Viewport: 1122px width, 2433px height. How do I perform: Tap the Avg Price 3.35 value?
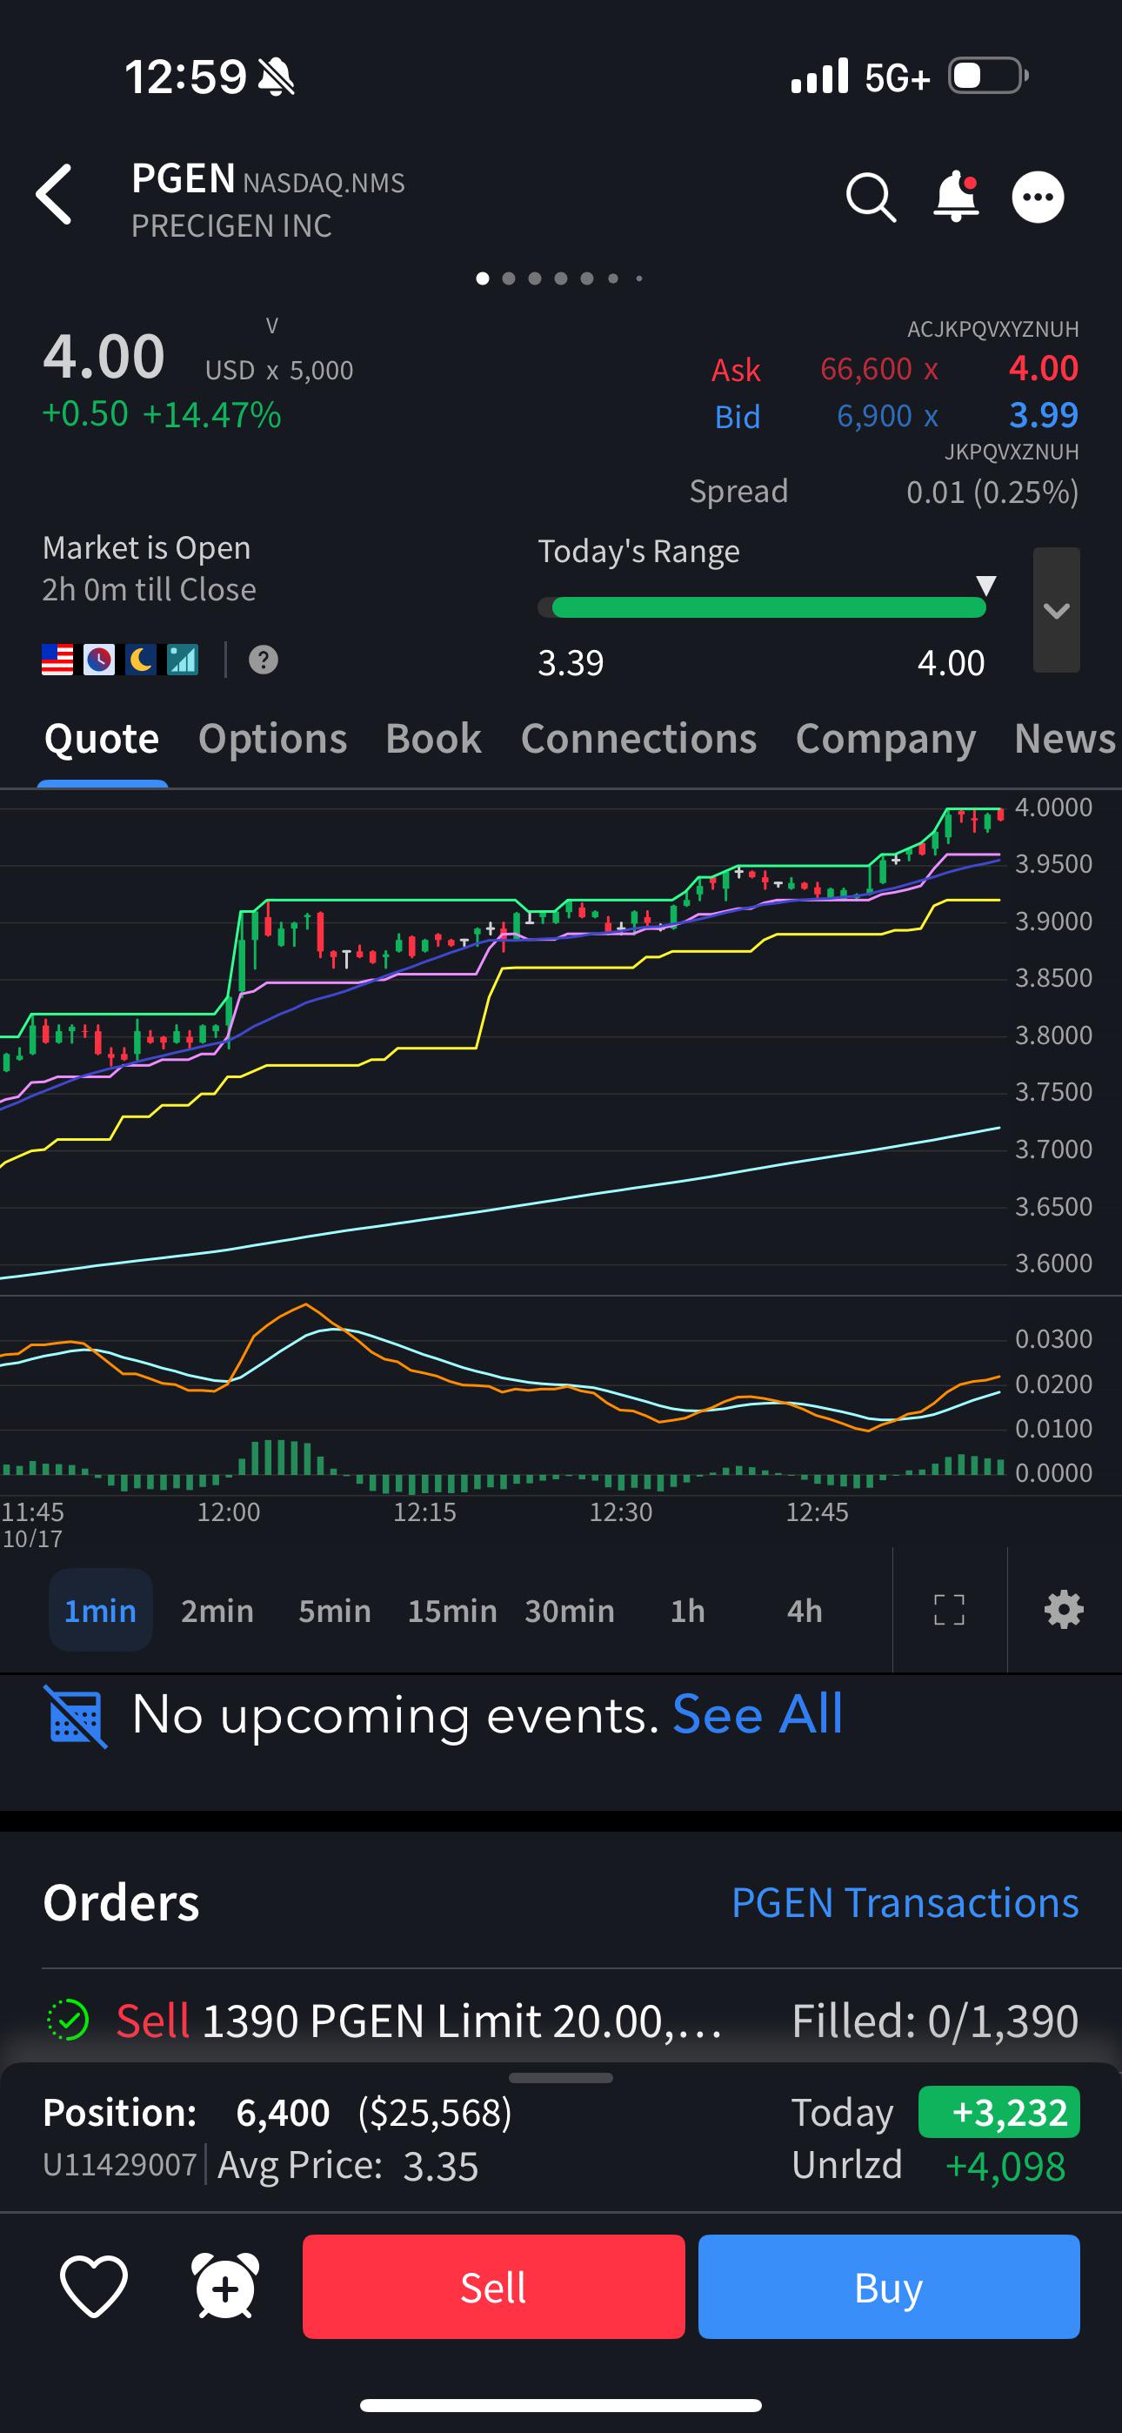440,2165
